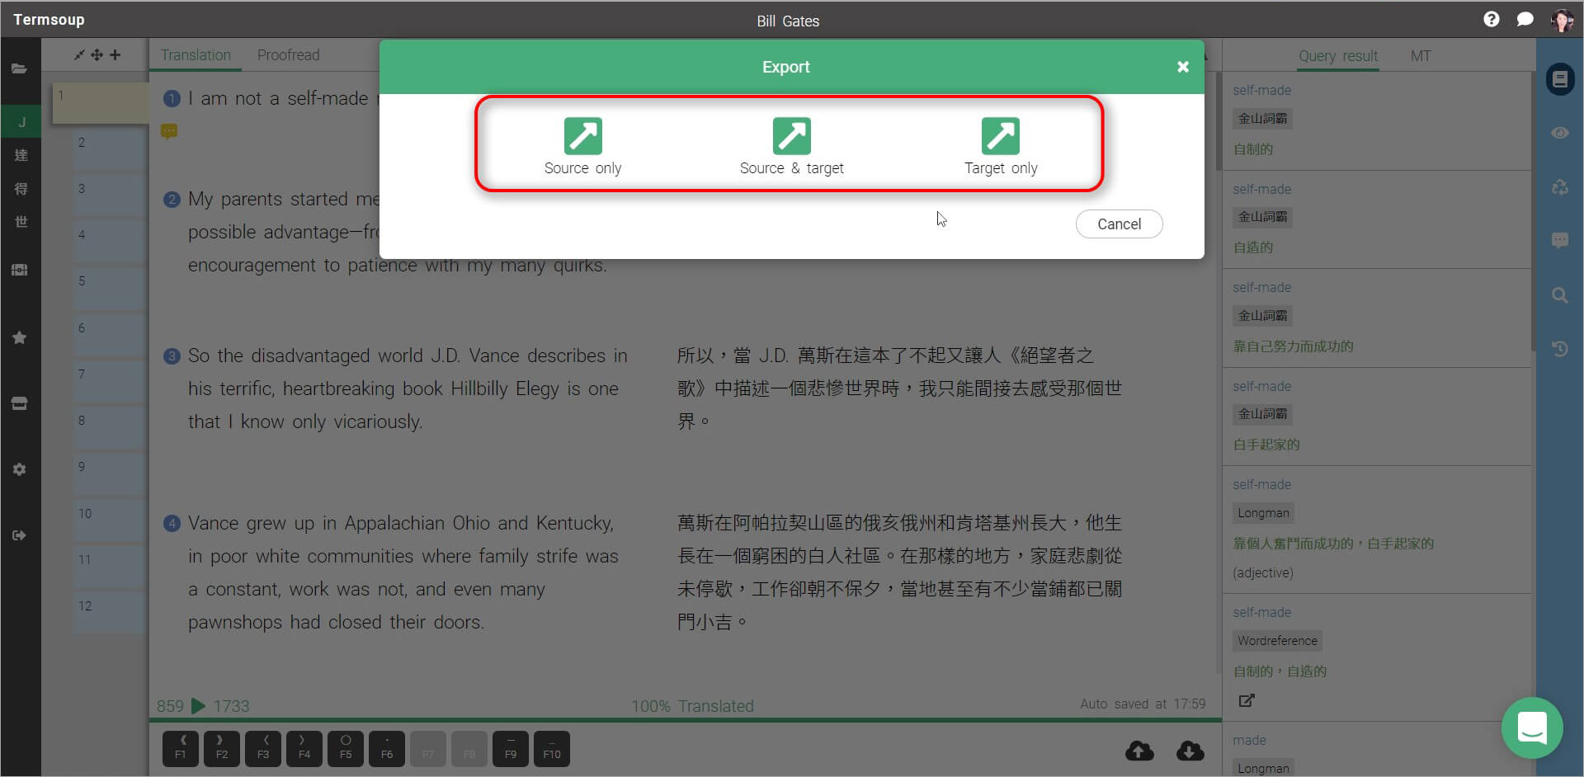Screen dimensions: 1584x777
Task: Open the settings gear in left sidebar
Action: pos(20,469)
